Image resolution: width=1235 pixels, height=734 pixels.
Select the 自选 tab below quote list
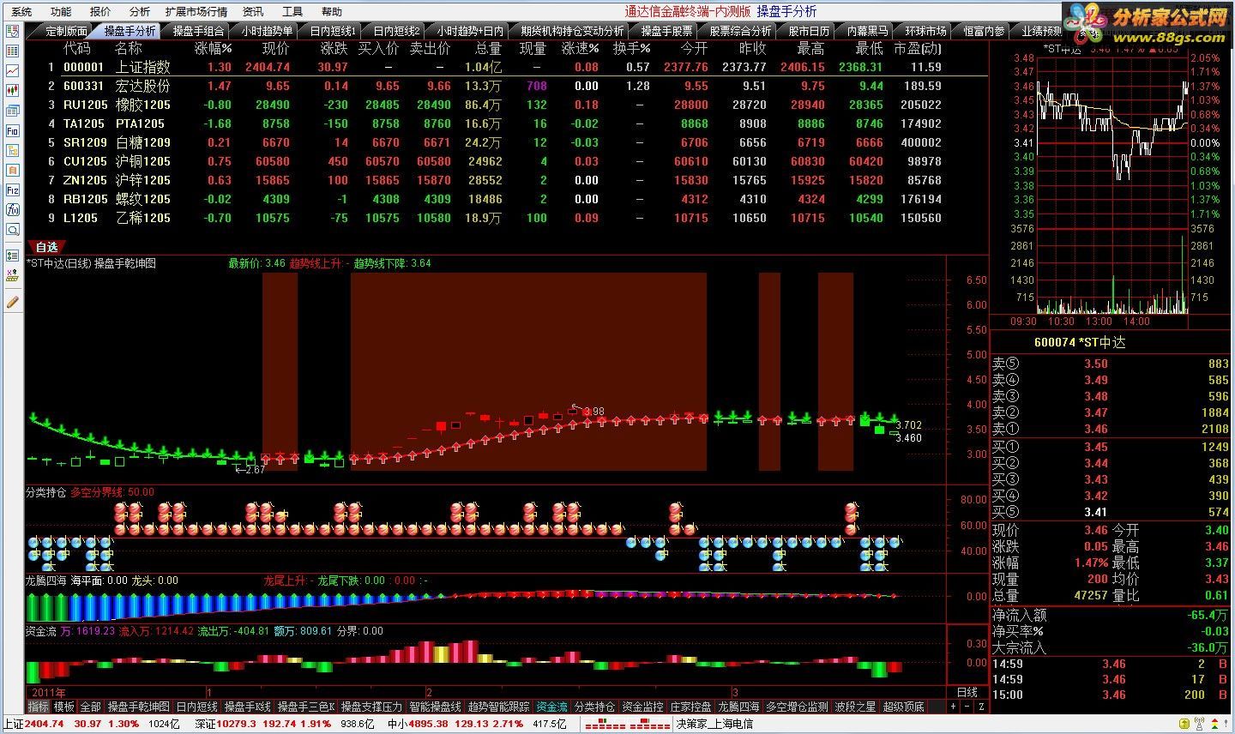(x=46, y=247)
